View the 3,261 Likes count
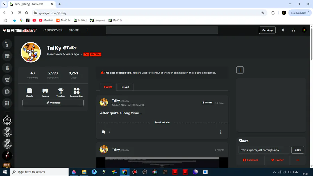This screenshot has width=313, height=176. [73, 75]
